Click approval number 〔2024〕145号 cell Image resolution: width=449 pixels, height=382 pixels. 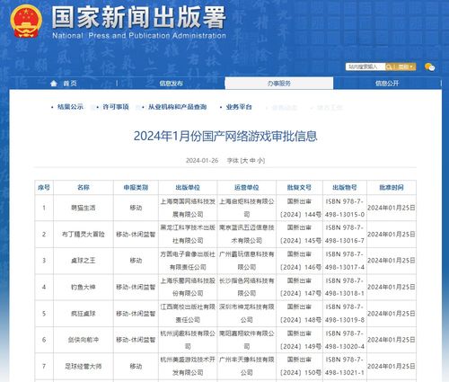coord(299,235)
